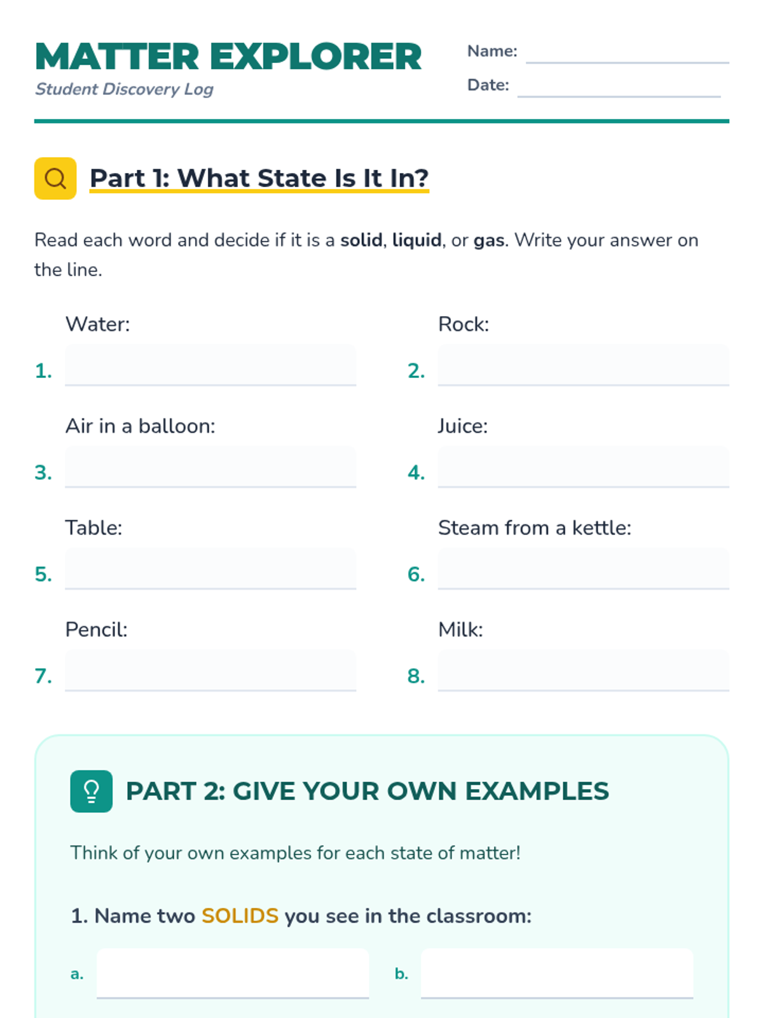Click the Matter Explorer title
This screenshot has width=763, height=1018.
pos(228,57)
